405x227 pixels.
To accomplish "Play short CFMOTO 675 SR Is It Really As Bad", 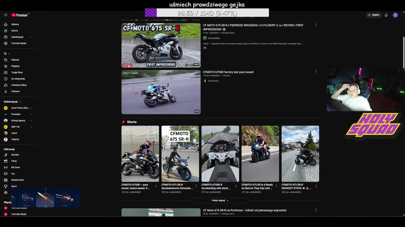I will point(260,154).
